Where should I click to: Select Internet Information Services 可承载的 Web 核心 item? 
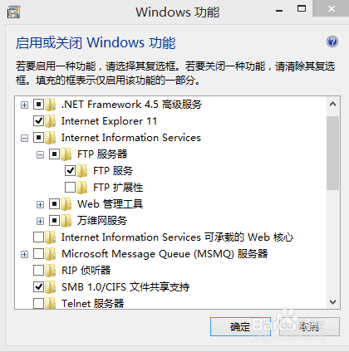(x=177, y=237)
